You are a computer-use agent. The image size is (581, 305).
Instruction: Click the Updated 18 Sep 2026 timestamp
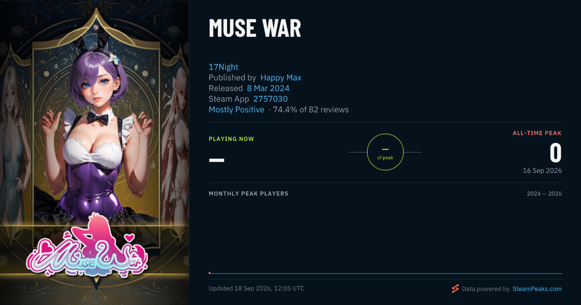tap(257, 288)
